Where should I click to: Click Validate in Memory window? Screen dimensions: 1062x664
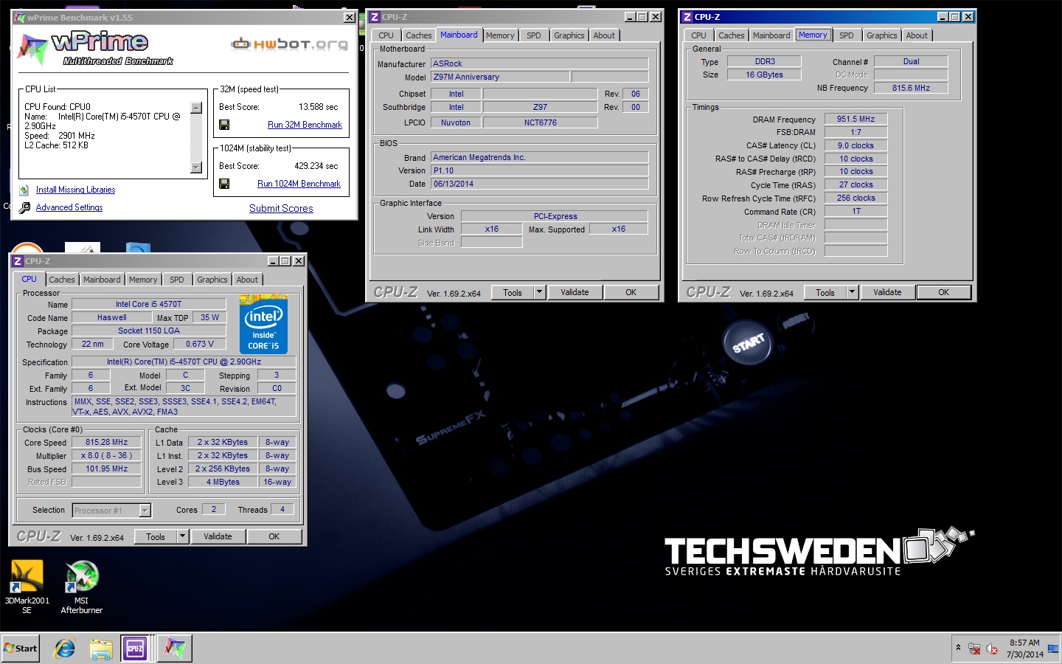click(887, 293)
